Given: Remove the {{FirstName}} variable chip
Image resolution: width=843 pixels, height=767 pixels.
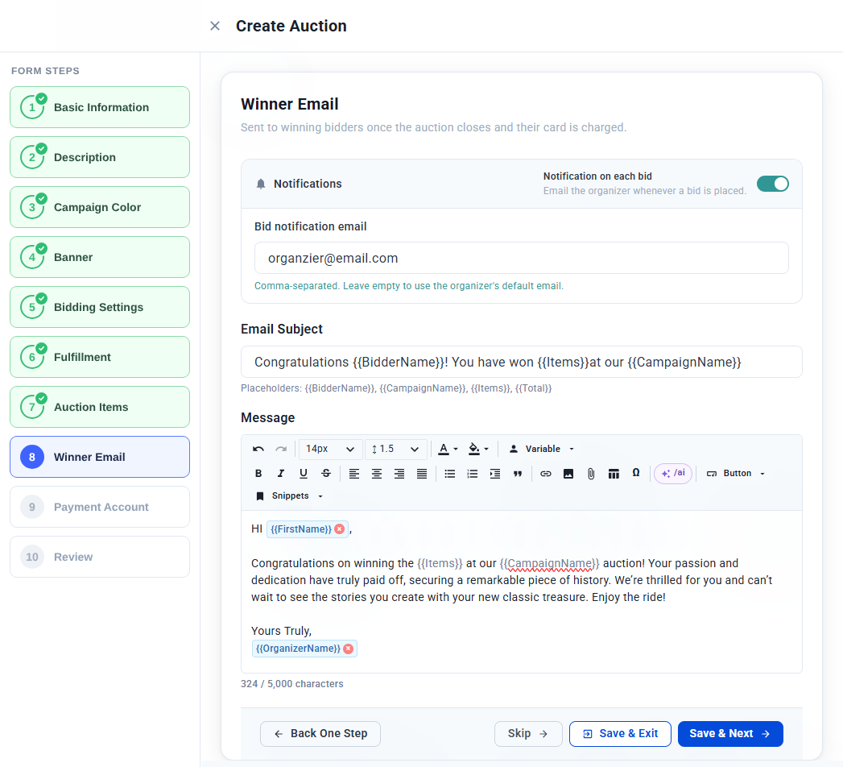Looking at the screenshot, I should click(339, 529).
